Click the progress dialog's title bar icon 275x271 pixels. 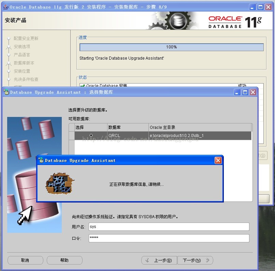(41, 160)
